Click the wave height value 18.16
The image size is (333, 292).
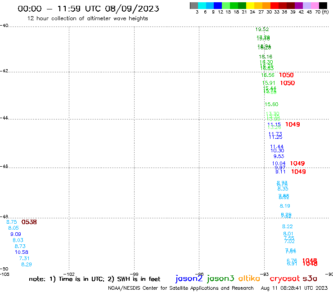pyautogui.click(x=265, y=57)
